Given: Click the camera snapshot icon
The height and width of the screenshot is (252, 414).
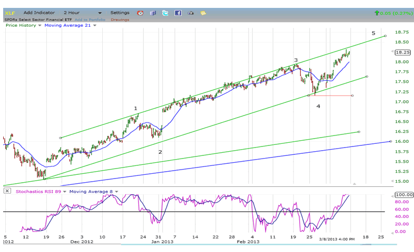Looking at the screenshot, I should pyautogui.click(x=191, y=13).
